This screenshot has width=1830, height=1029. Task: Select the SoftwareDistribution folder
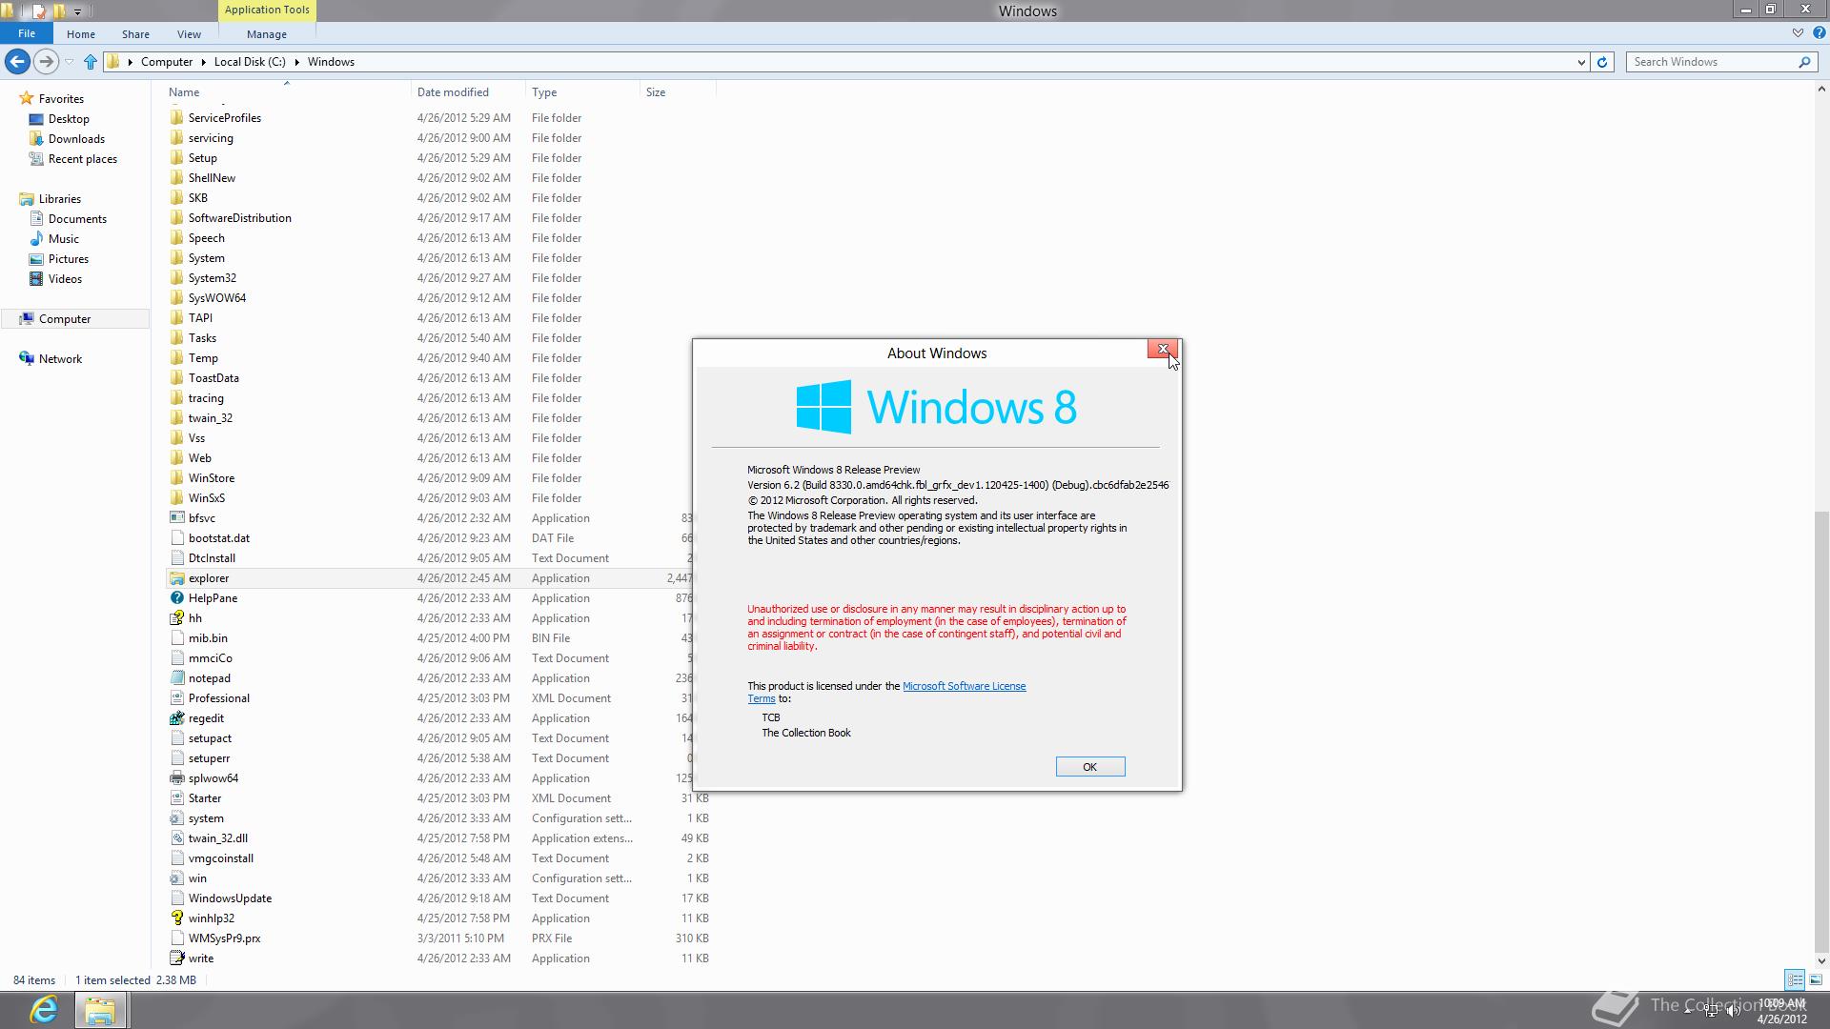[239, 218]
